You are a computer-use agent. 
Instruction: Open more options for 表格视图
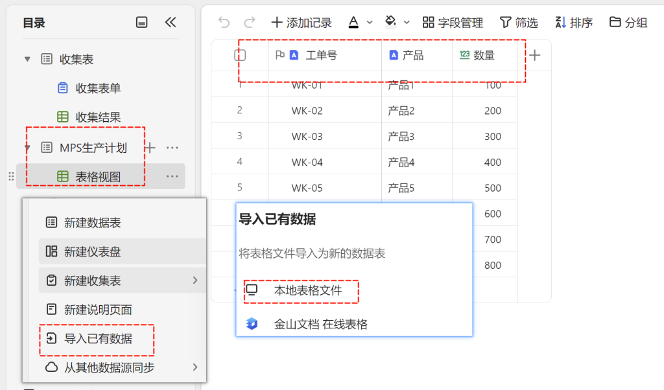click(x=172, y=176)
